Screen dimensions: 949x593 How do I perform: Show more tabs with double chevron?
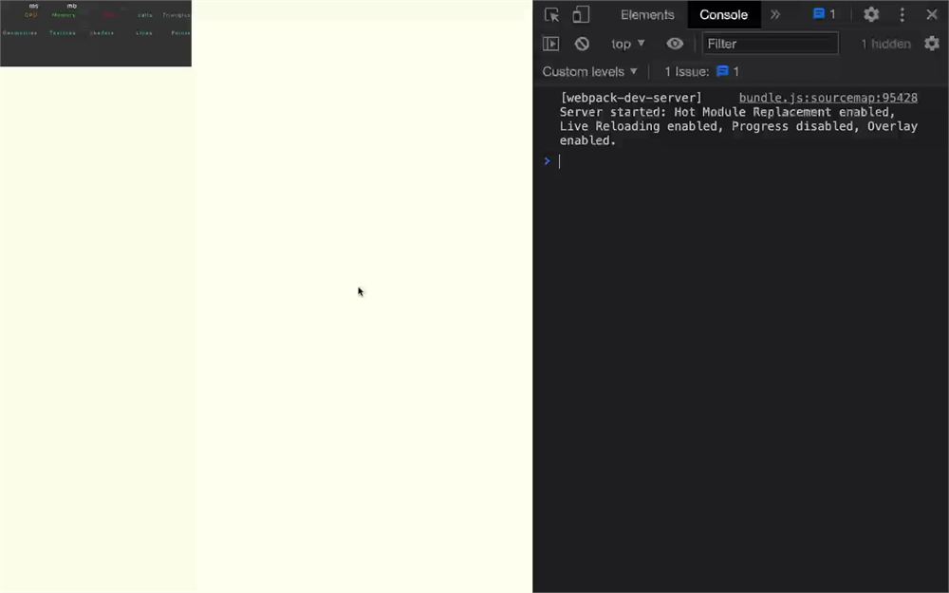775,14
